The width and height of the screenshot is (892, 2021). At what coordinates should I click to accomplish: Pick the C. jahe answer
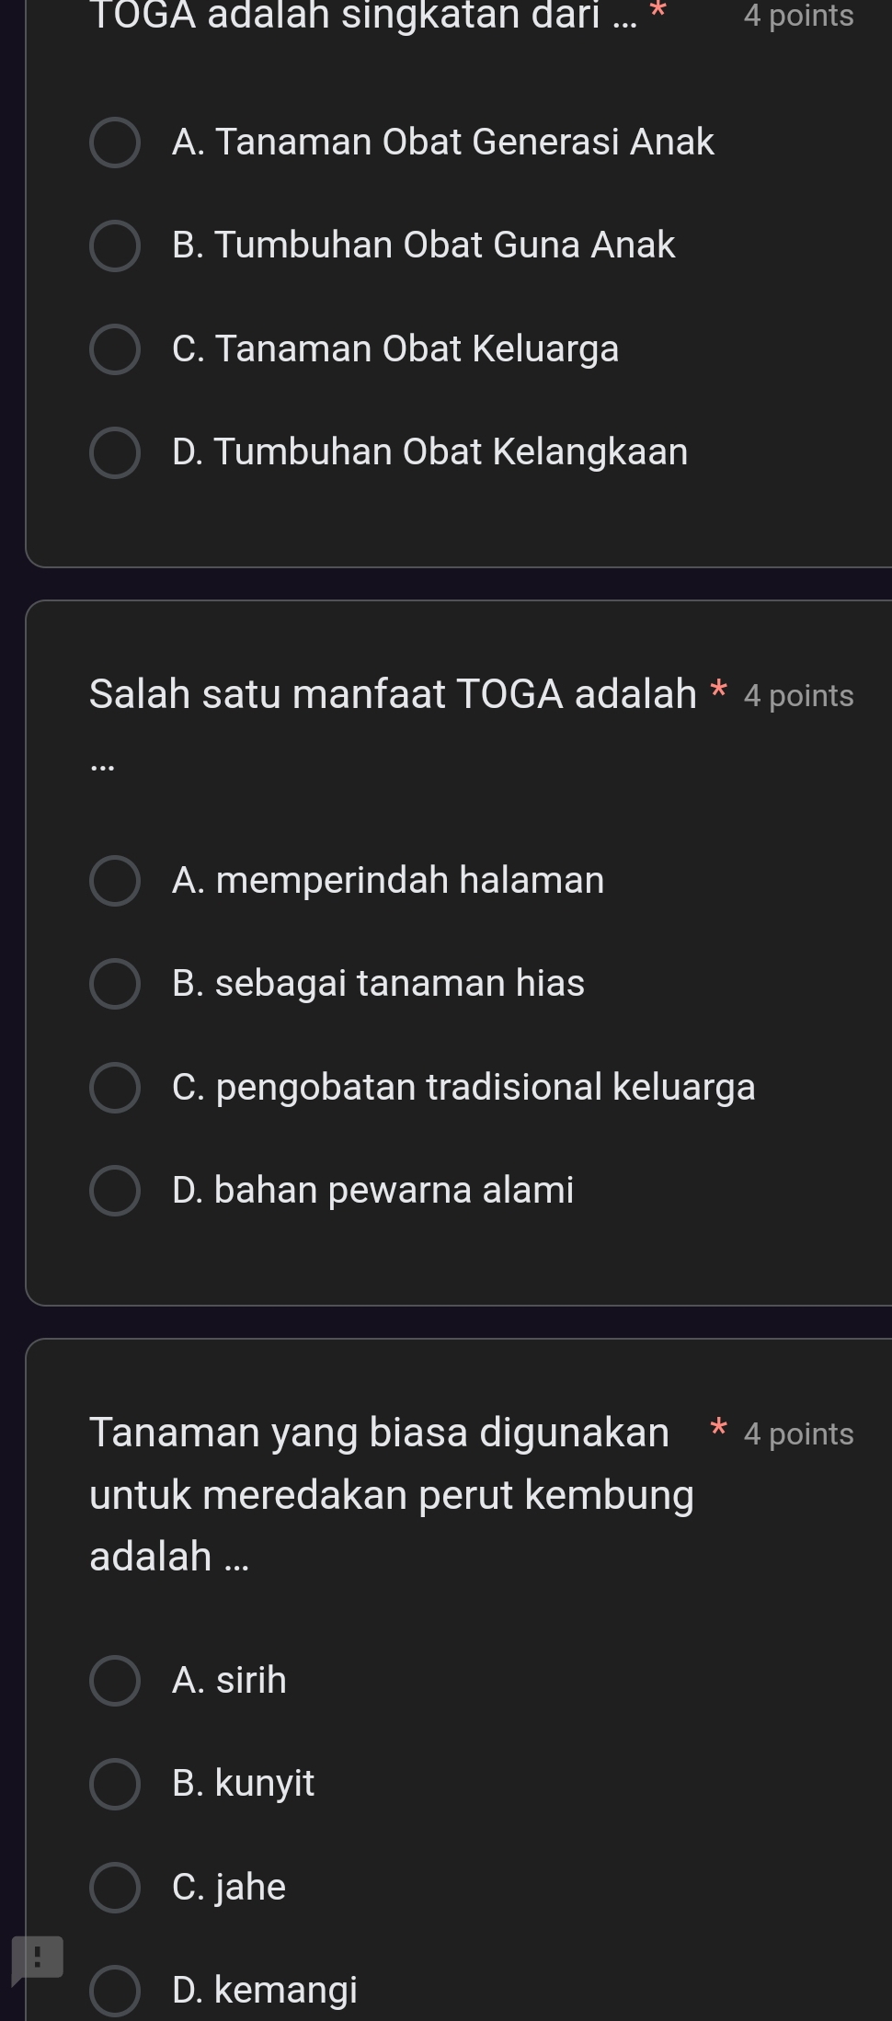coord(115,1888)
